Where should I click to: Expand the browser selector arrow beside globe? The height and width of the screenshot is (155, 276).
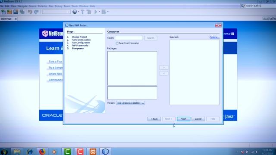pyautogui.click(x=78, y=12)
